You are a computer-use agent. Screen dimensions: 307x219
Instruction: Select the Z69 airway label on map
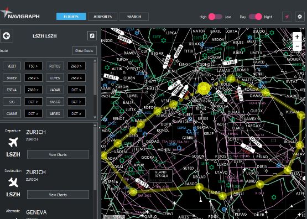pos(174,85)
